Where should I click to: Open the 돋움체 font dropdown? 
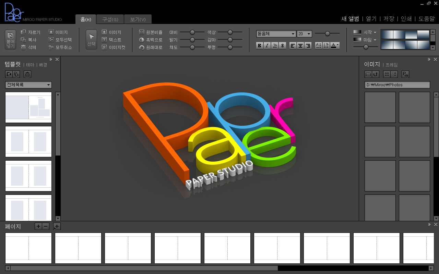[276, 34]
